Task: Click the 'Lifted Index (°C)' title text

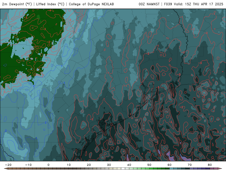Action: [x=50, y=4]
